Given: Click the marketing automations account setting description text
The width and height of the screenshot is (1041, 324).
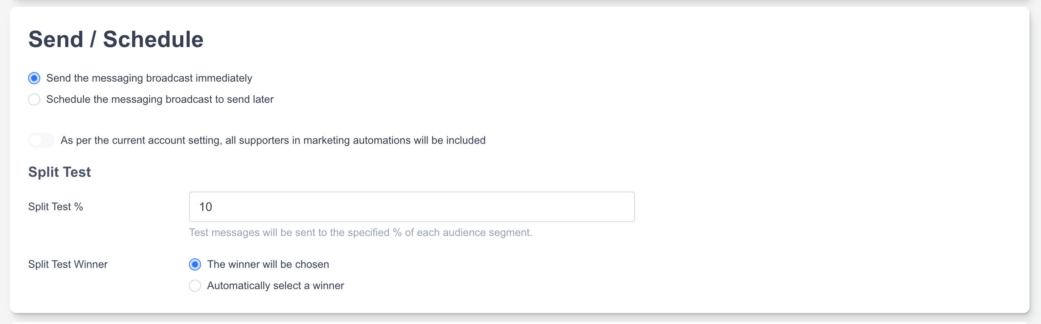Looking at the screenshot, I should click(x=273, y=140).
